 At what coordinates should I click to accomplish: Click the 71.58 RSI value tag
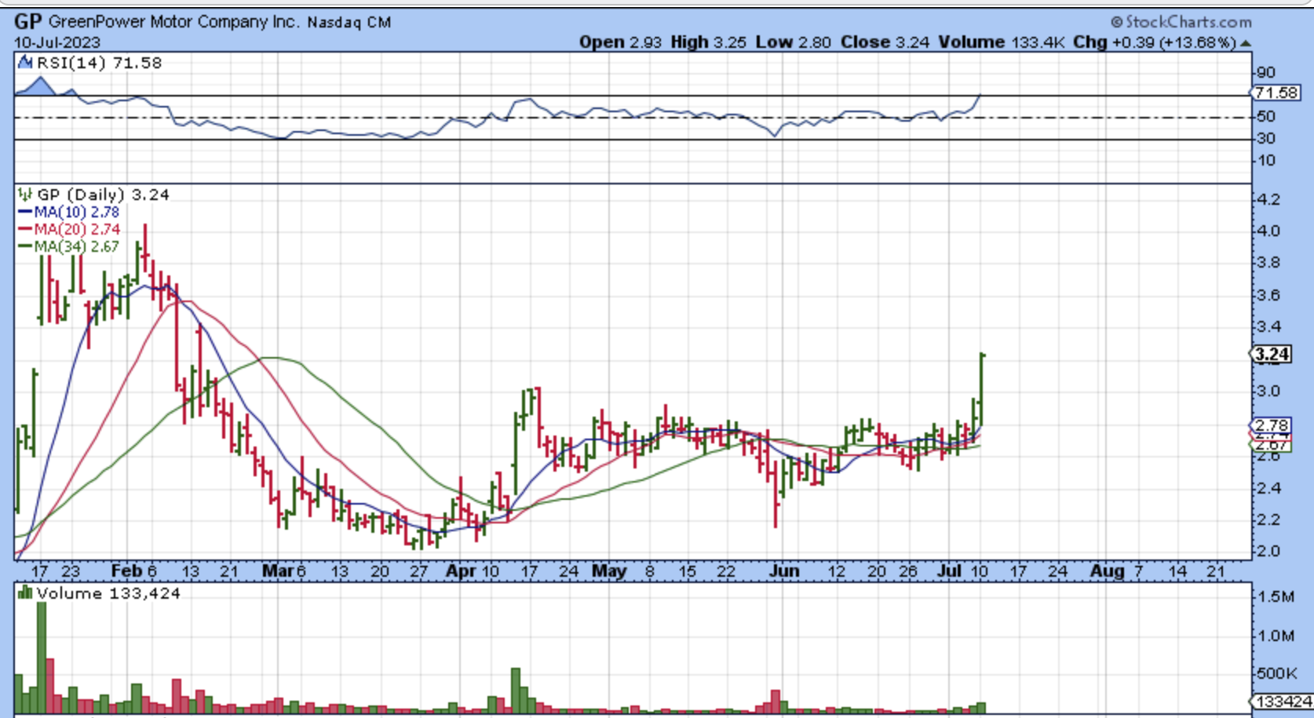1275,93
